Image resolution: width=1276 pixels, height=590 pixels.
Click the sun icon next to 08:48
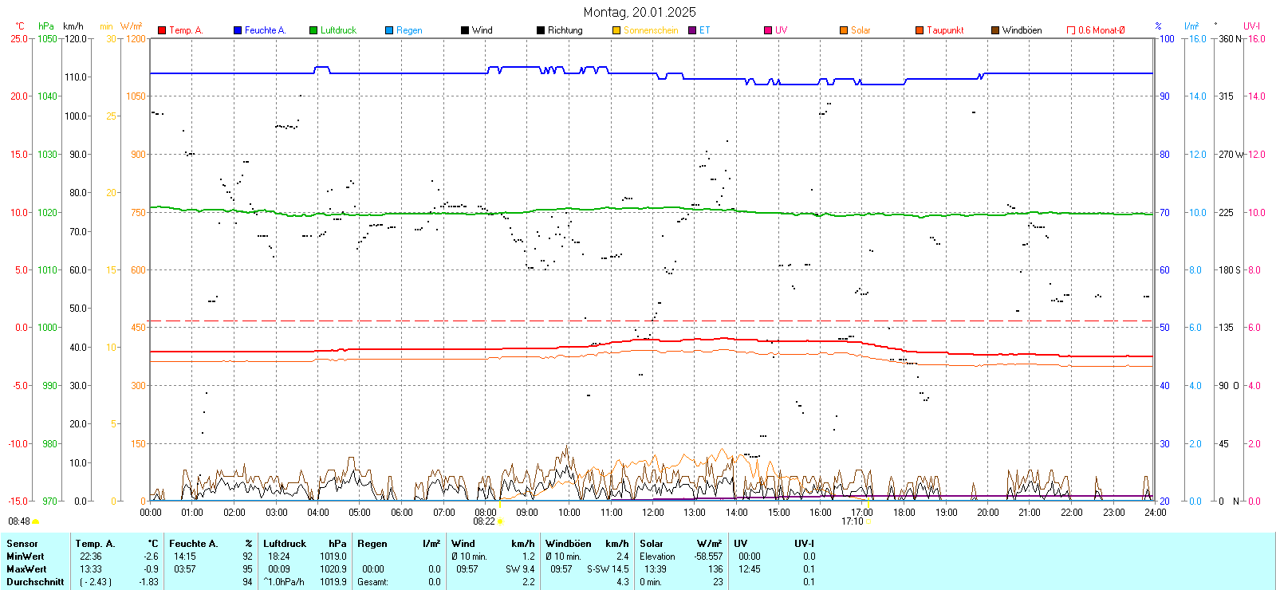[36, 522]
